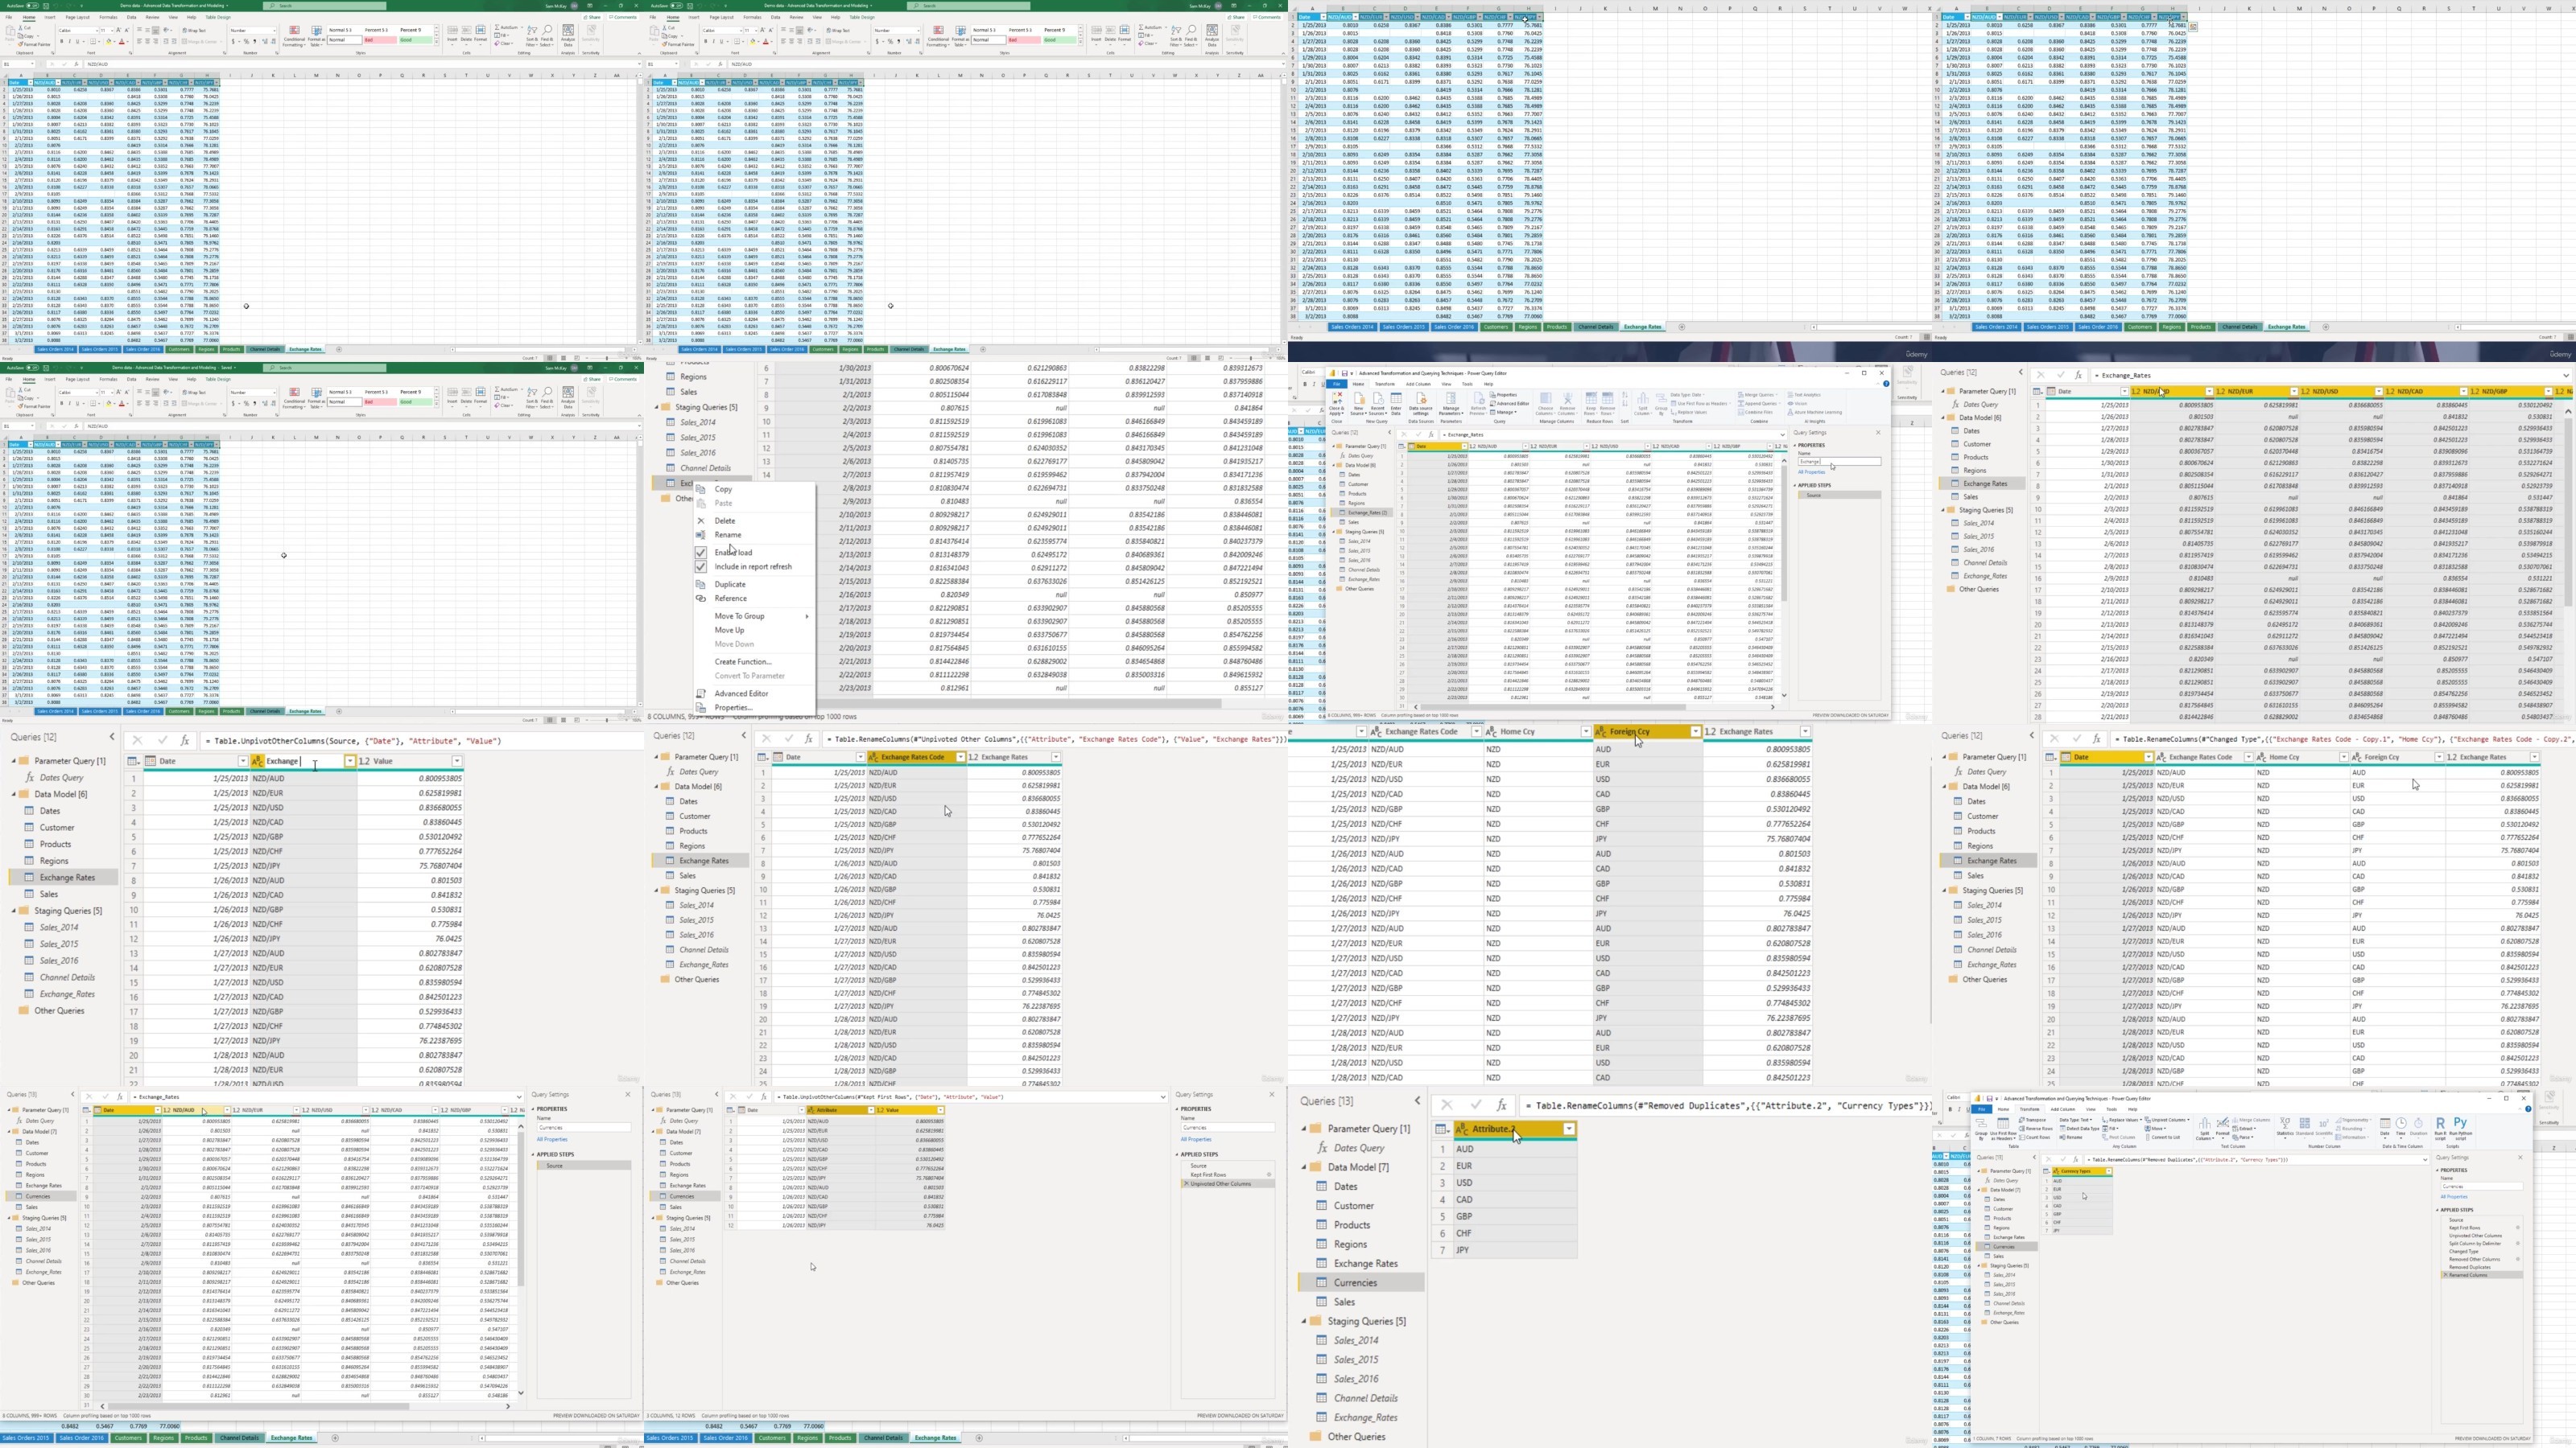Open the Attribute.2 column filter dropdown
Screen dimensions: 2576x1448
coord(1569,1128)
